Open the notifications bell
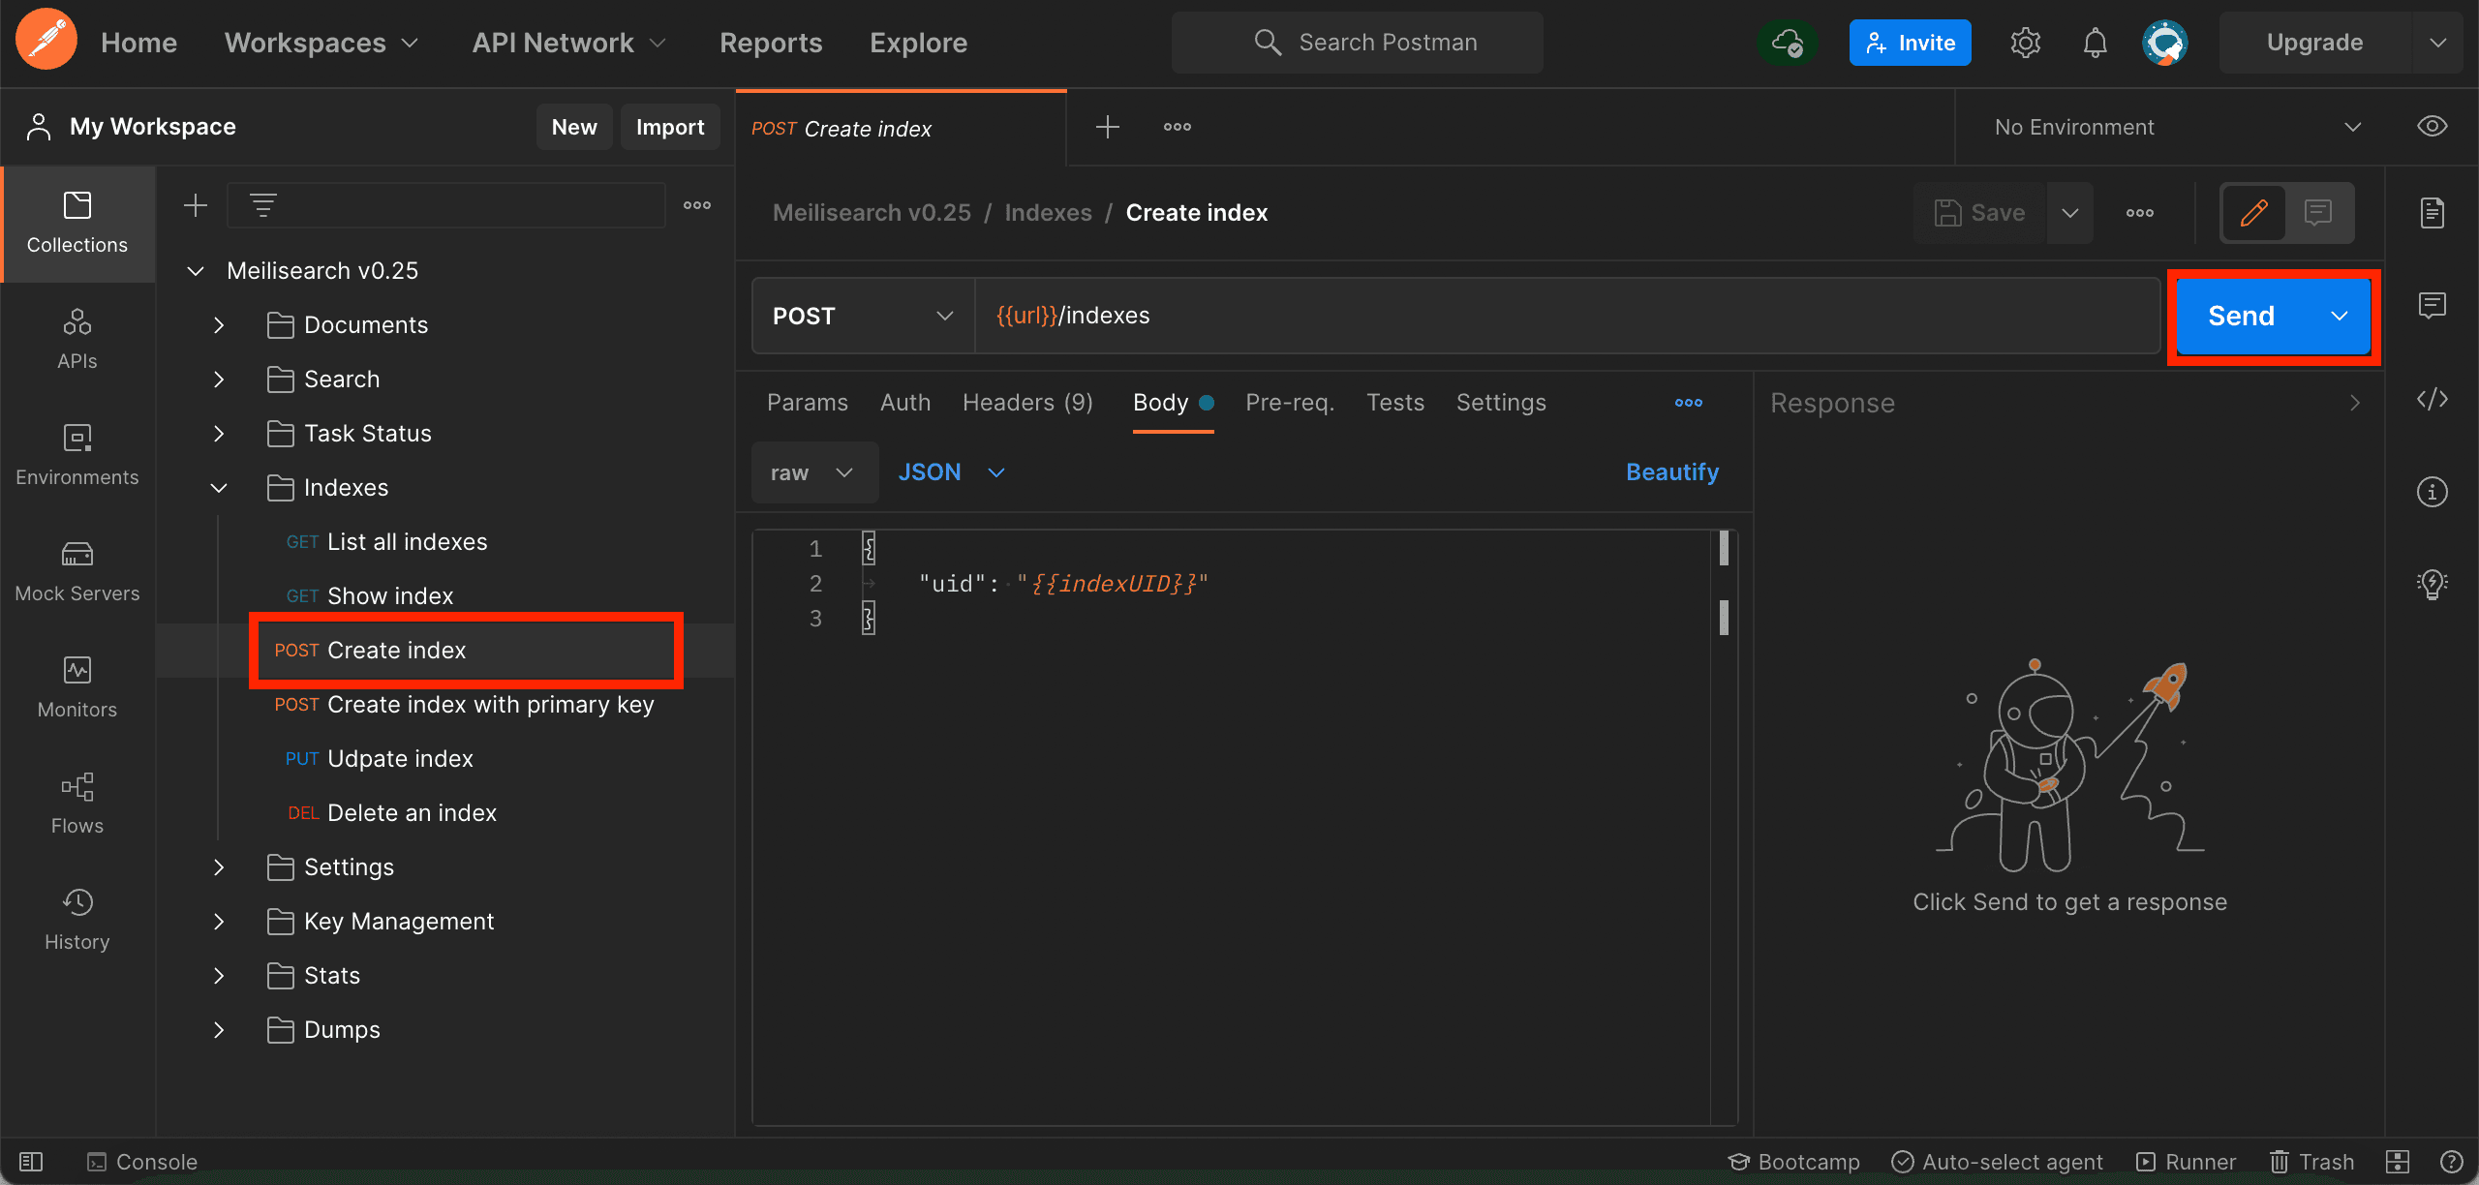 (2095, 43)
